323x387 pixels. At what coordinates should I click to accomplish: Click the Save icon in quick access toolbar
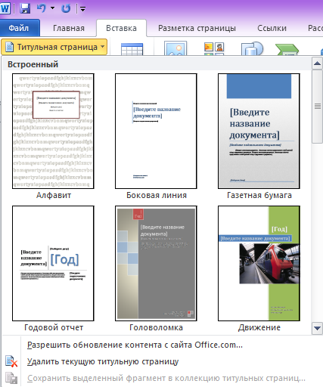(x=25, y=8)
